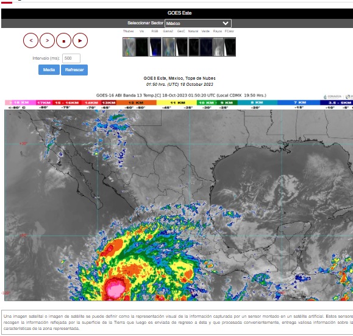Pick the Rayos lightning thumbnail
Viewport: 353px width, 336px height.
(x=218, y=47)
